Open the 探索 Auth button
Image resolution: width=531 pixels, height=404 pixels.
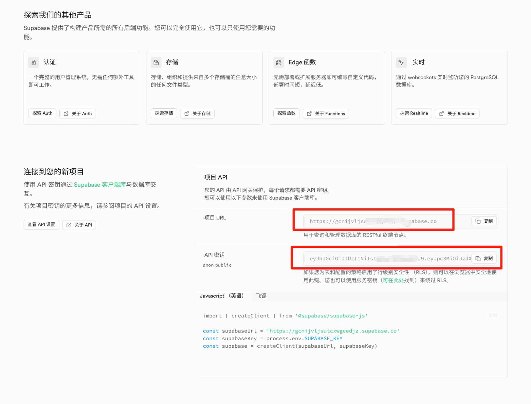42,113
